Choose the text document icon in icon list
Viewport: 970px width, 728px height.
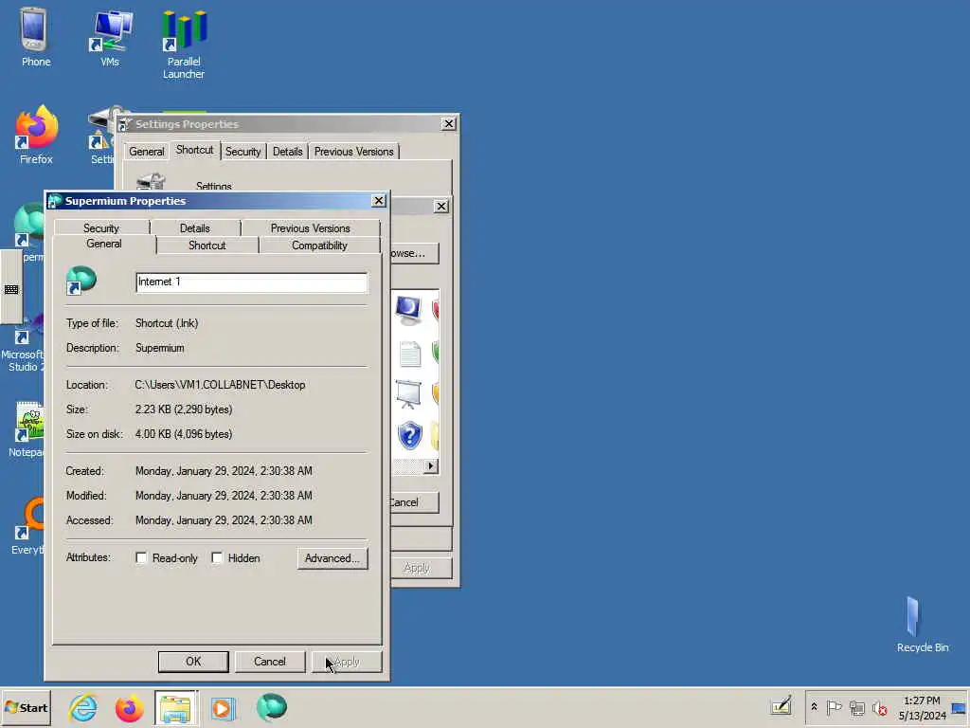pos(409,355)
